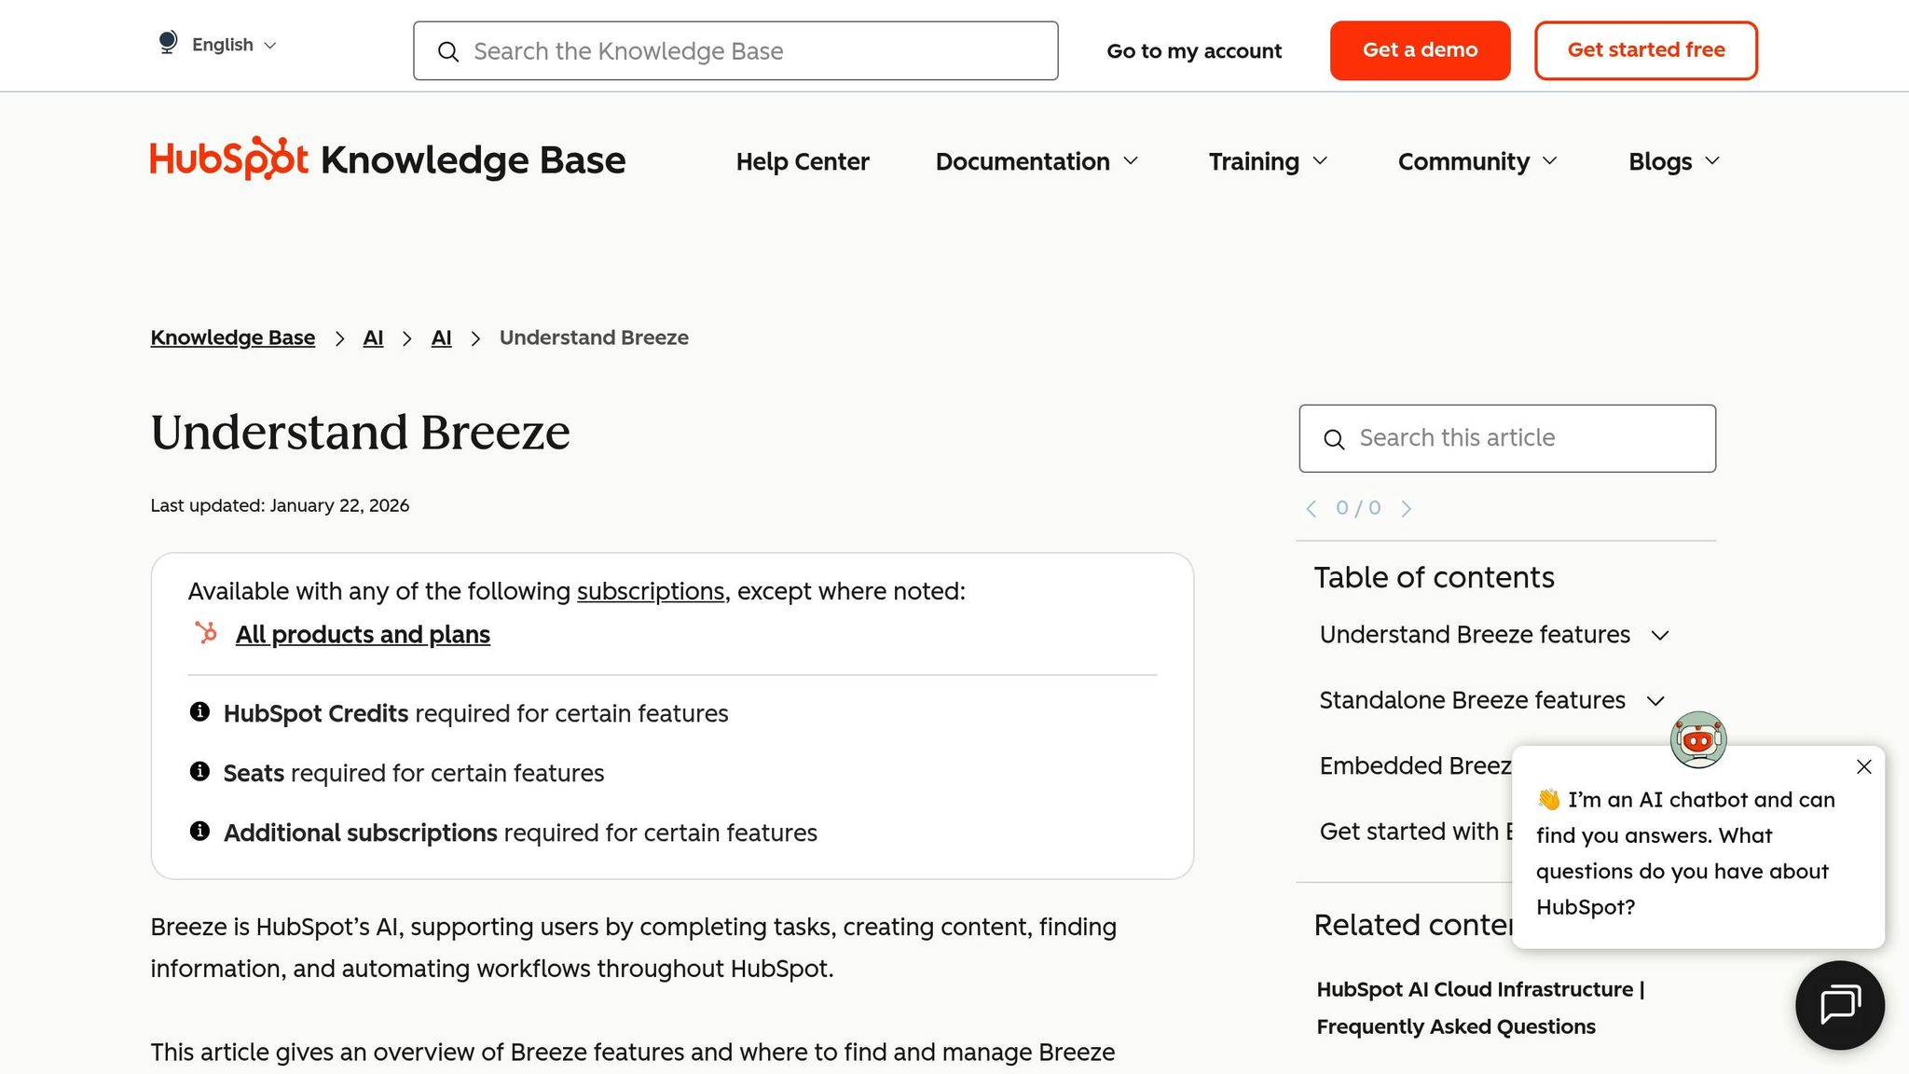Click the info icon beside Additional subscriptions
Viewport: 1909px width, 1074px height.
point(199,832)
